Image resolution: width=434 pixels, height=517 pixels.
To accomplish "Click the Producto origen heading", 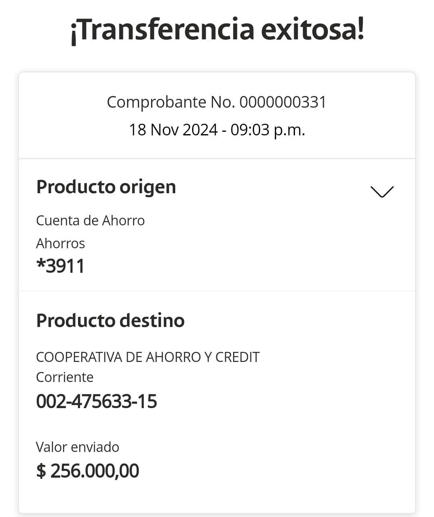I will (106, 187).
